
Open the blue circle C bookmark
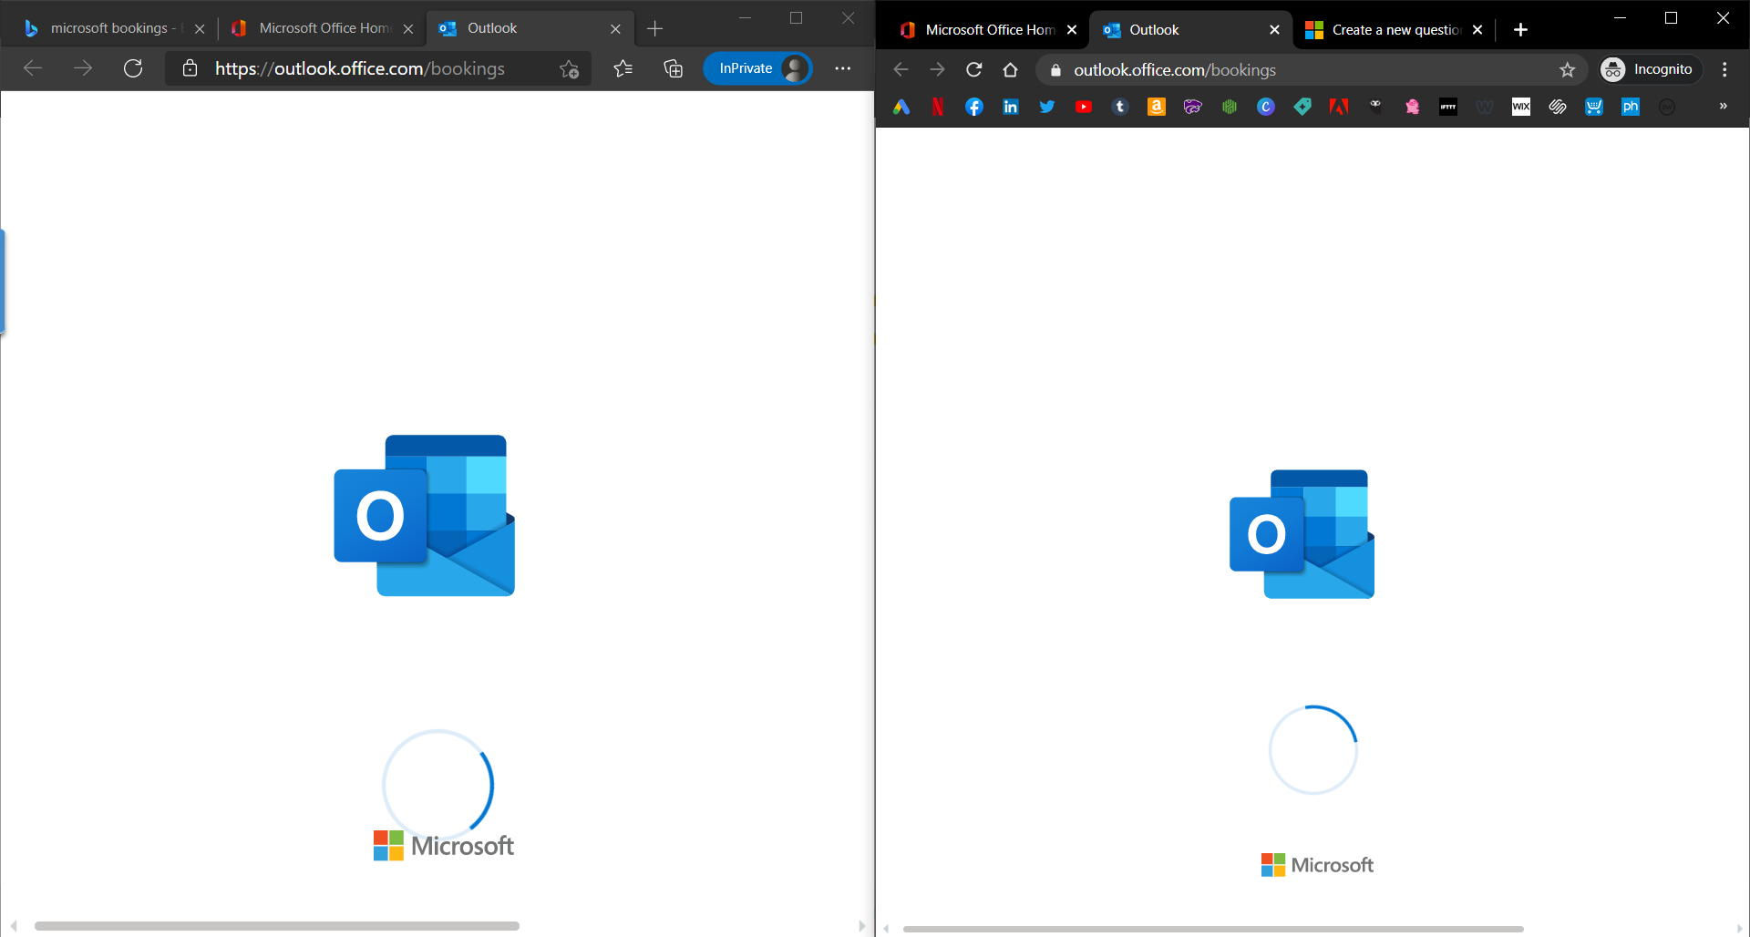1266,107
